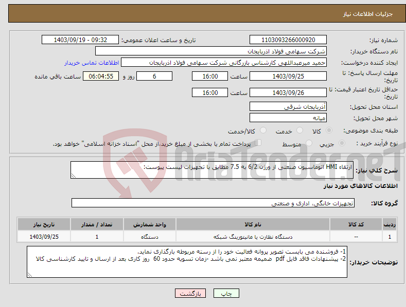The width and height of the screenshot is (406, 307).
Task: Click the price validity time 16:00 field
Action: coord(210,92)
